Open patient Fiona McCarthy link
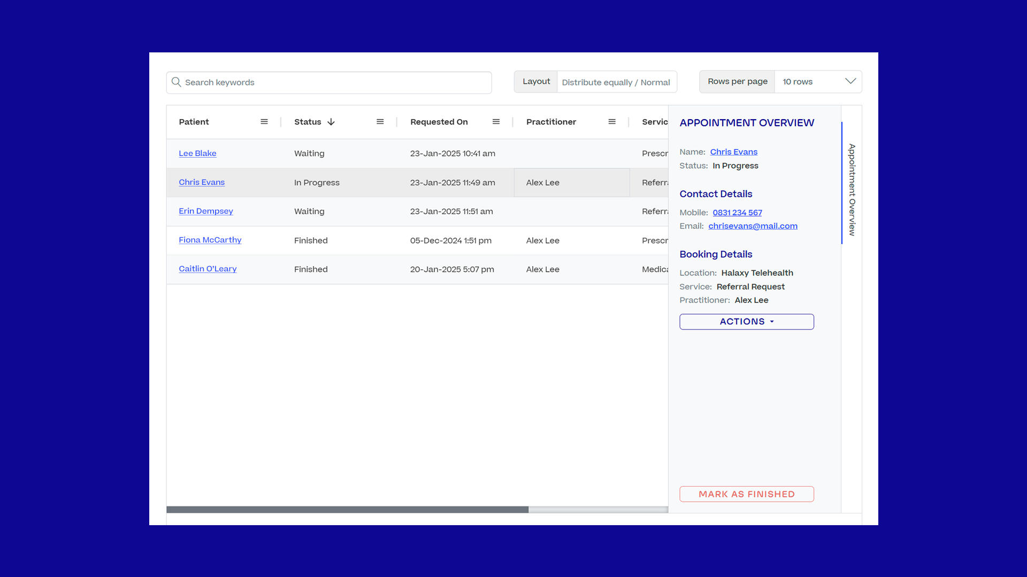1027x577 pixels. point(210,240)
